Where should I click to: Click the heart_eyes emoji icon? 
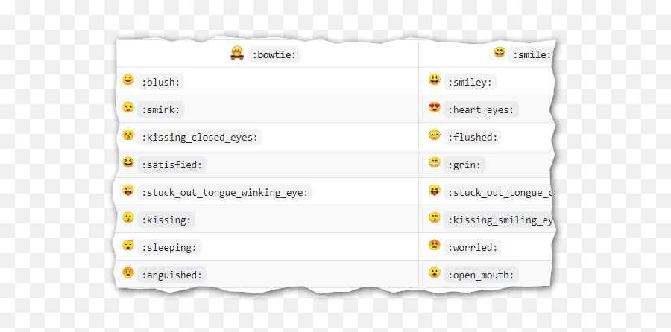click(435, 107)
